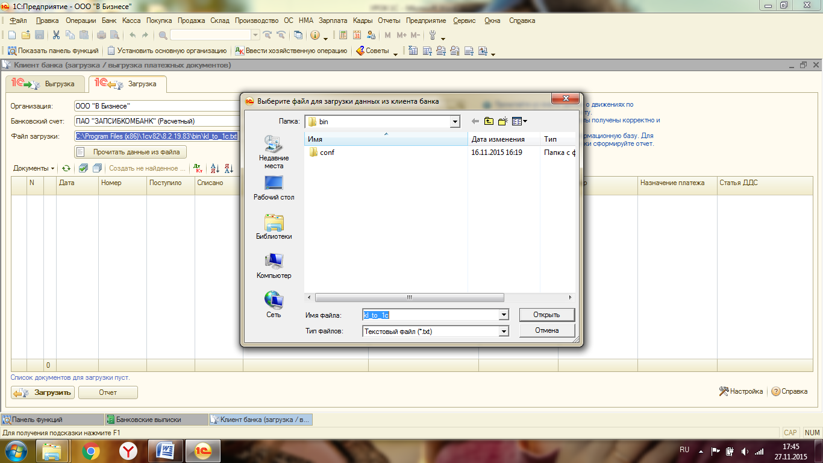Screen dimensions: 823x463
Task: Click the Открыть button
Action: click(x=546, y=315)
